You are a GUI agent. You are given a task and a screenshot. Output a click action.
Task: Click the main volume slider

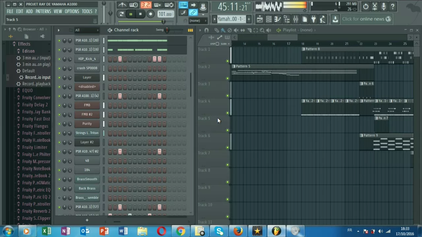[104, 13]
